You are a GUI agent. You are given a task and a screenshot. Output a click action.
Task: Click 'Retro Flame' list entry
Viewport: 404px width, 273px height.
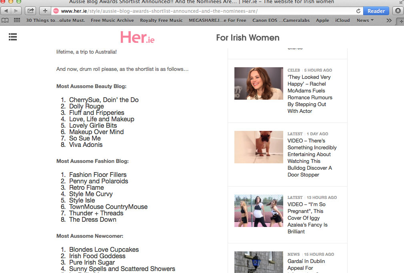pyautogui.click(x=86, y=187)
